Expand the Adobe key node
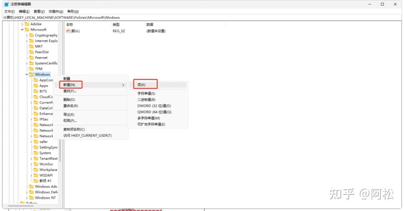This screenshot has width=404, height=211. point(22,24)
